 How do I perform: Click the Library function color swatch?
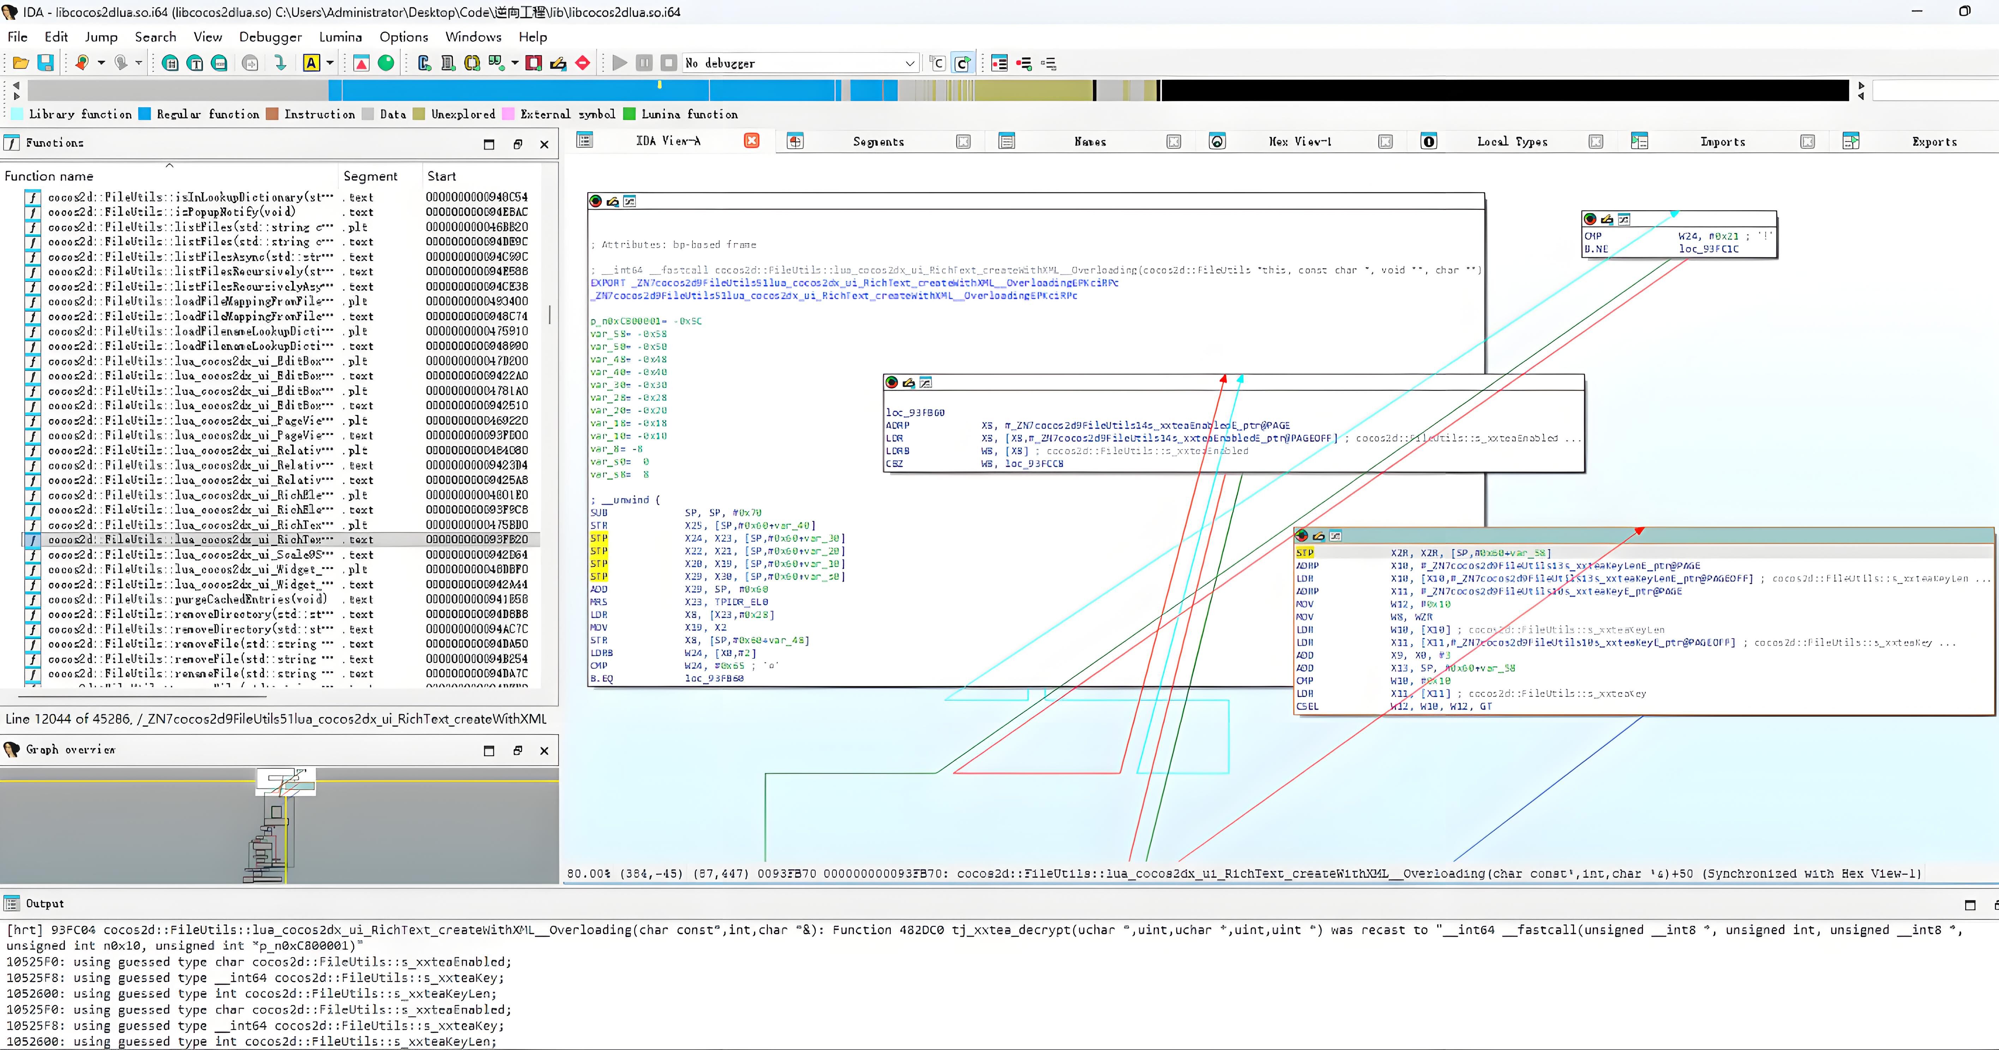pos(17,114)
